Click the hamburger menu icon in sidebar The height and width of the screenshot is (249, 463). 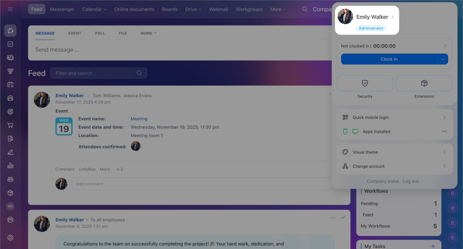pos(10,9)
